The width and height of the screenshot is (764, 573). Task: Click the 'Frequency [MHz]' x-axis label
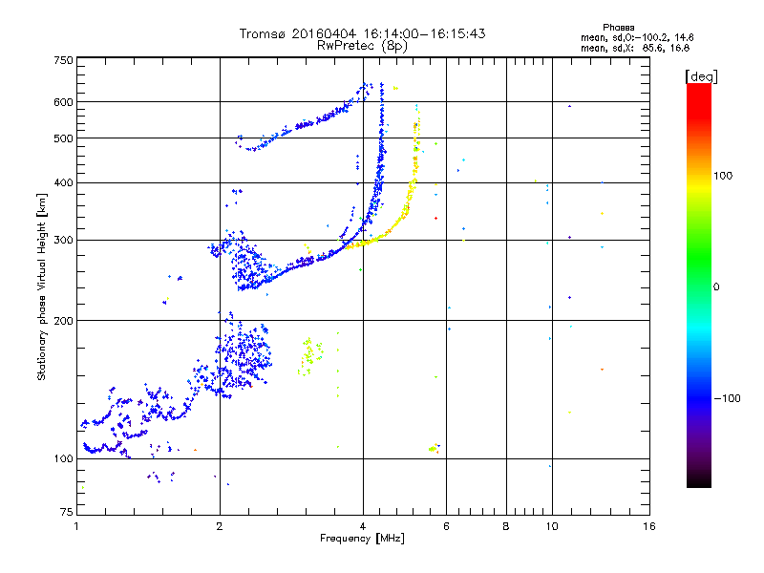pos(362,539)
